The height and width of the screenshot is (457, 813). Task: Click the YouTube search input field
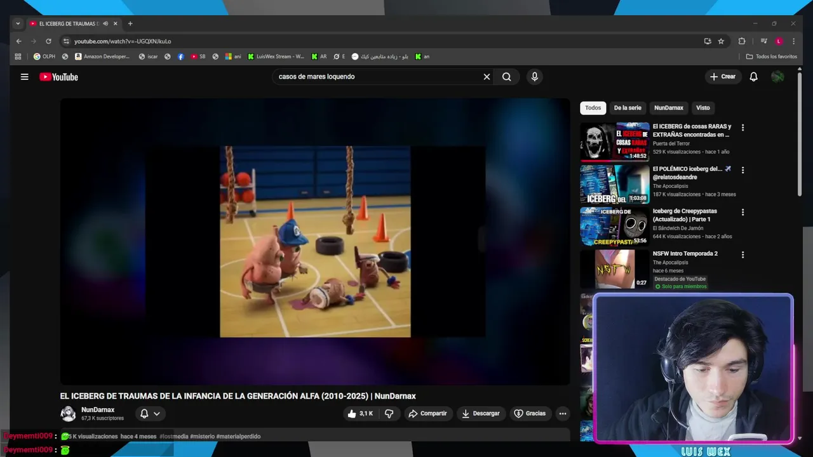(378, 77)
